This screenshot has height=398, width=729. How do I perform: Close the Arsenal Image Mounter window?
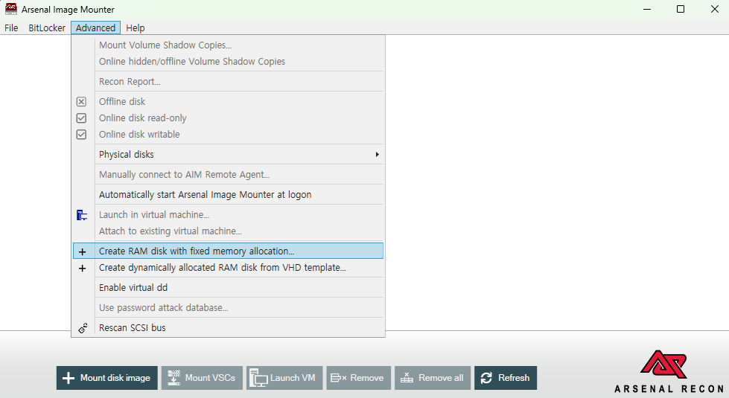pos(715,9)
